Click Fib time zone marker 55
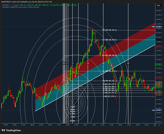 (x=103, y=63)
